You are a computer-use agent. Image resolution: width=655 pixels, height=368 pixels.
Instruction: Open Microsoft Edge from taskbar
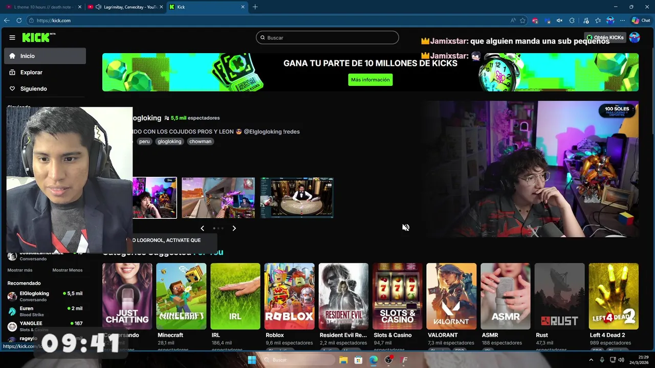click(374, 360)
